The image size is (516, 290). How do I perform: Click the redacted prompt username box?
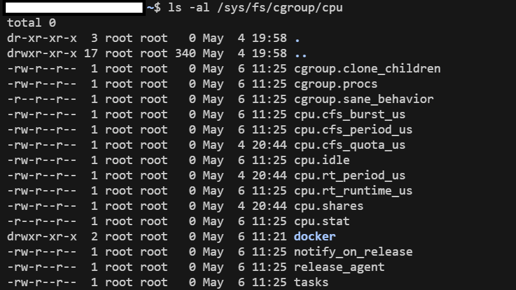(74, 8)
